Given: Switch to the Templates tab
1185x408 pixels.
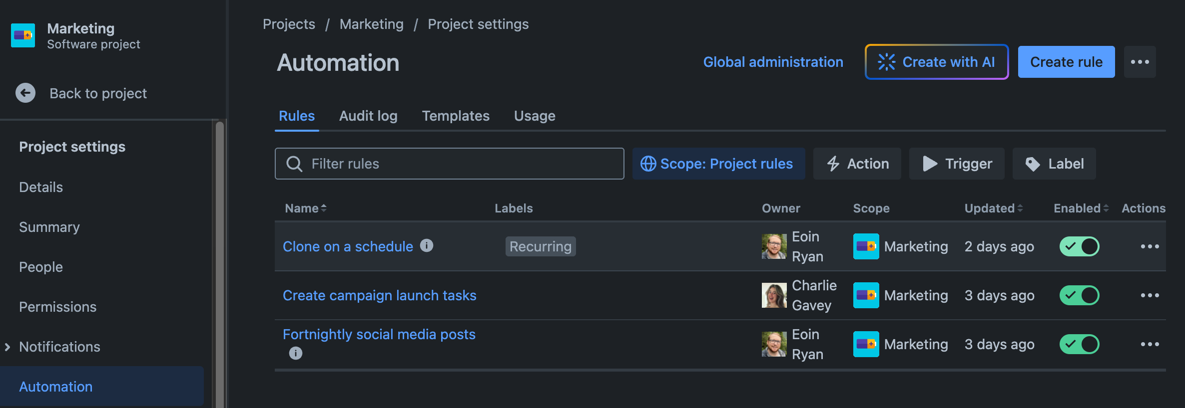Looking at the screenshot, I should 456,116.
